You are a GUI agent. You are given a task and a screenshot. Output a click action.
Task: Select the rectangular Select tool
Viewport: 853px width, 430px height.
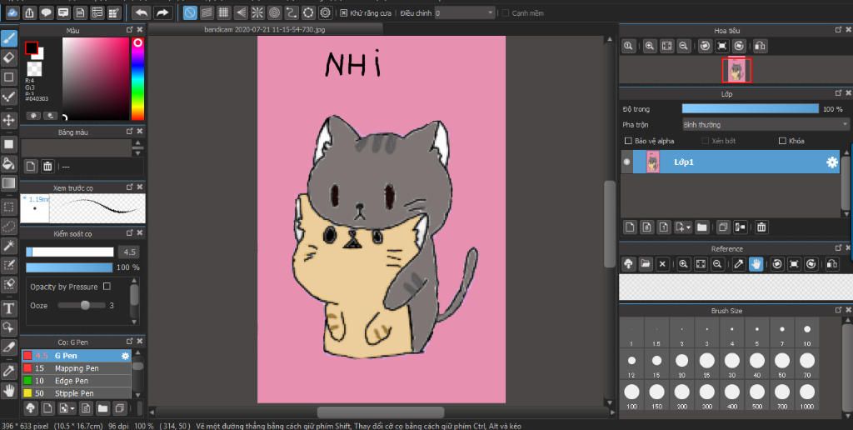[8, 207]
